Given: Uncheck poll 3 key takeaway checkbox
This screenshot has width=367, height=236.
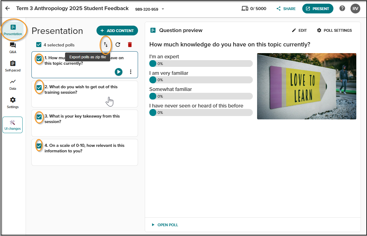Looking at the screenshot, I should click(39, 117).
